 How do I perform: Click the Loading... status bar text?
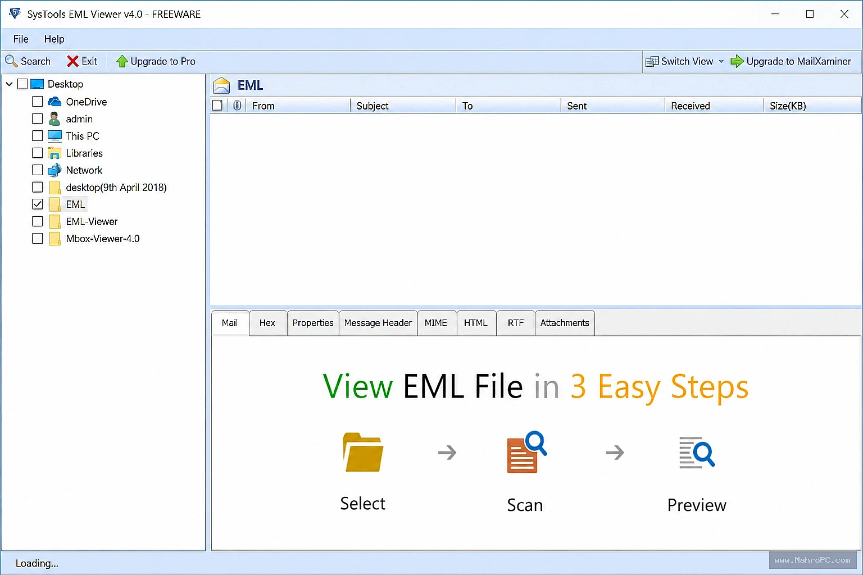[x=37, y=563]
